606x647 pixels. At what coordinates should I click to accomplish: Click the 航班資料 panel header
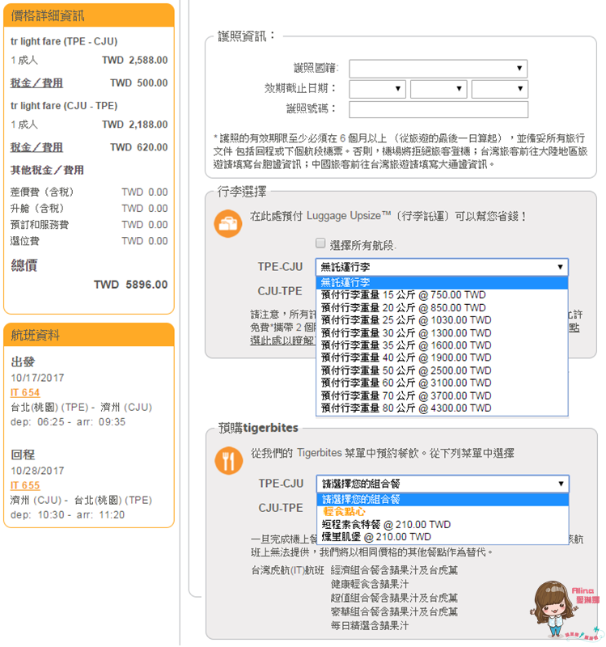[x=89, y=335]
